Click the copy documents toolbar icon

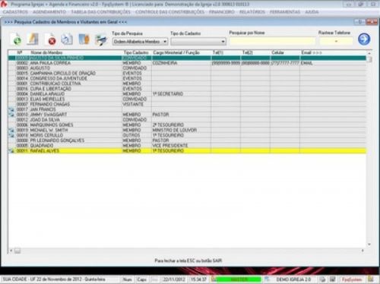coord(67,39)
